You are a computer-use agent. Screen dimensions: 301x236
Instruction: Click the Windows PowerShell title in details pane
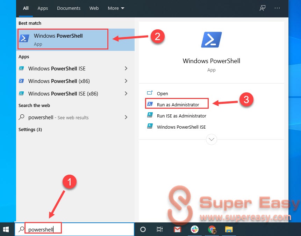tap(212, 61)
